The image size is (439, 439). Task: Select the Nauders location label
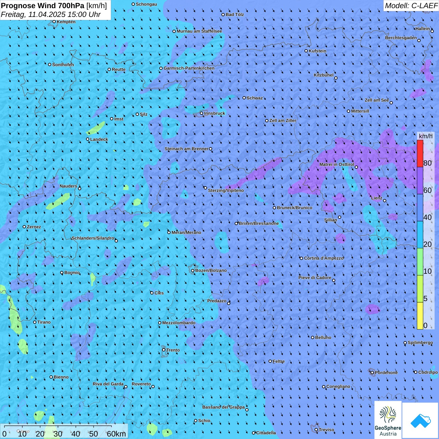tap(68, 186)
